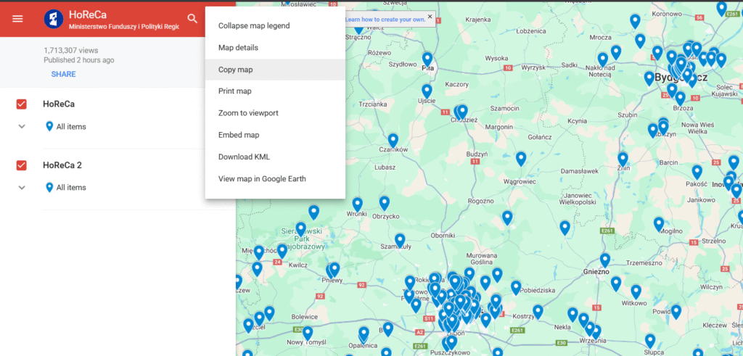This screenshot has height=356, width=743.
Task: Click map pin near Gniezno
Action: pos(605,260)
